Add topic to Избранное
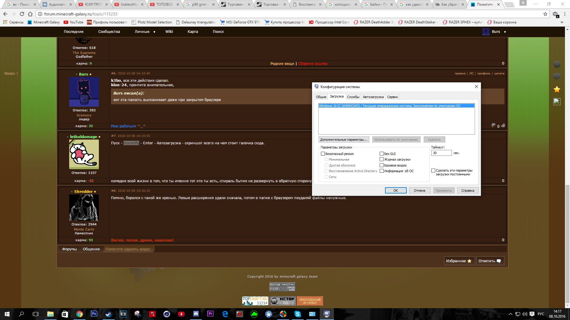This screenshot has width=570, height=320. [459, 261]
